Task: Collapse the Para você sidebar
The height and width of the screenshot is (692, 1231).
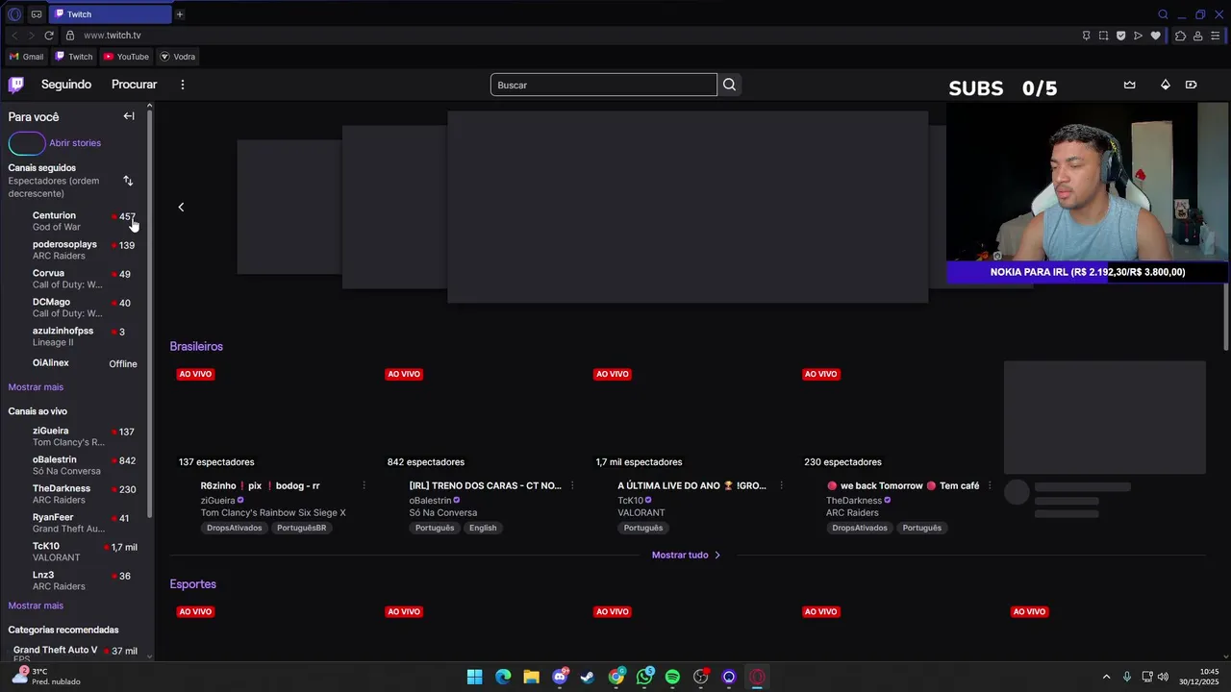Action: coord(129,116)
